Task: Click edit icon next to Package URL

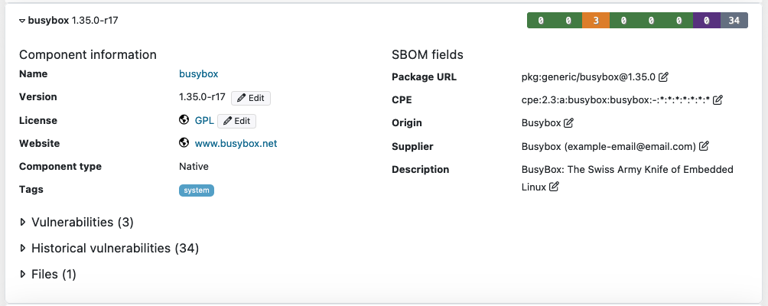Action: [664, 76]
